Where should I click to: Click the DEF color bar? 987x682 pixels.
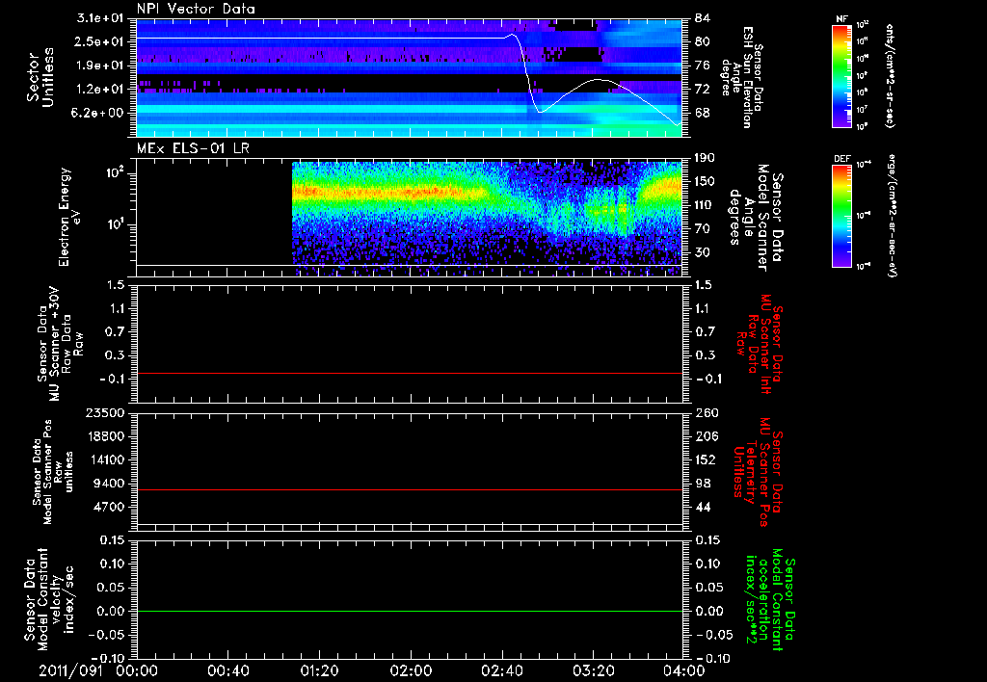(x=842, y=215)
